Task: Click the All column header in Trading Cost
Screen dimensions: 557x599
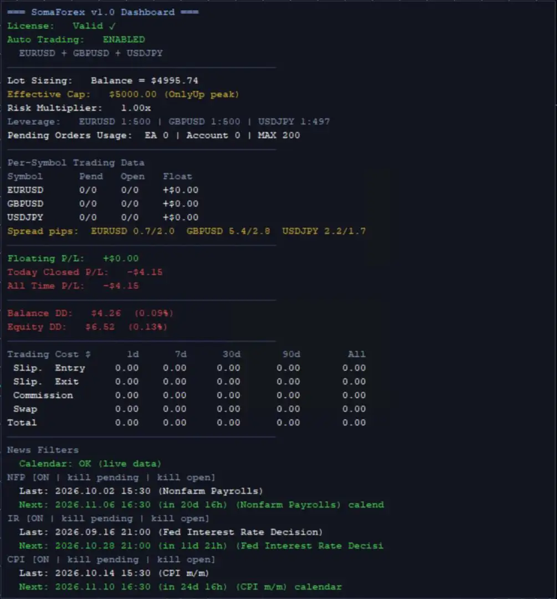Action: [x=356, y=354]
